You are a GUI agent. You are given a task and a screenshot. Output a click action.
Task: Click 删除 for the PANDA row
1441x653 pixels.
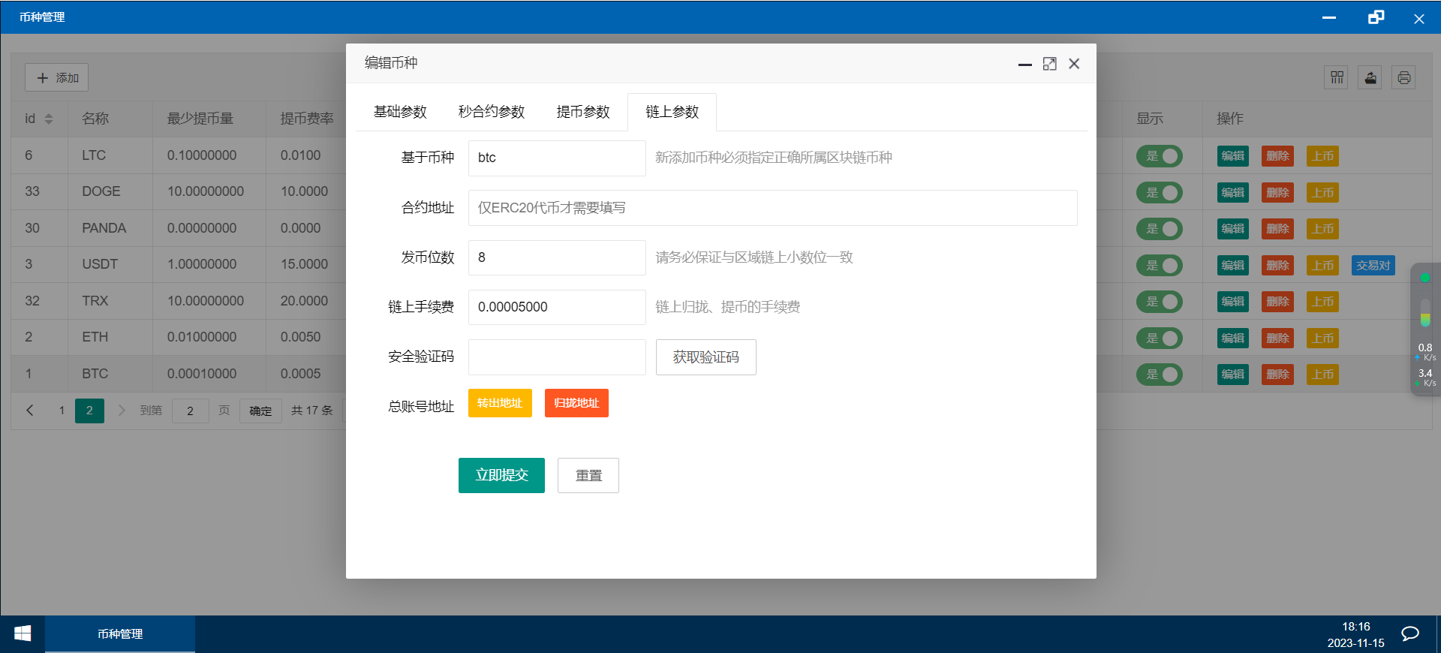[1277, 229]
